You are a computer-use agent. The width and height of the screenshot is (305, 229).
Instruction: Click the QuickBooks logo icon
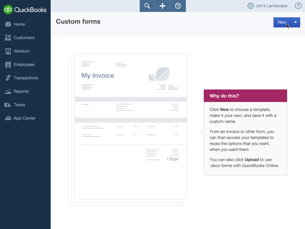coord(8,10)
